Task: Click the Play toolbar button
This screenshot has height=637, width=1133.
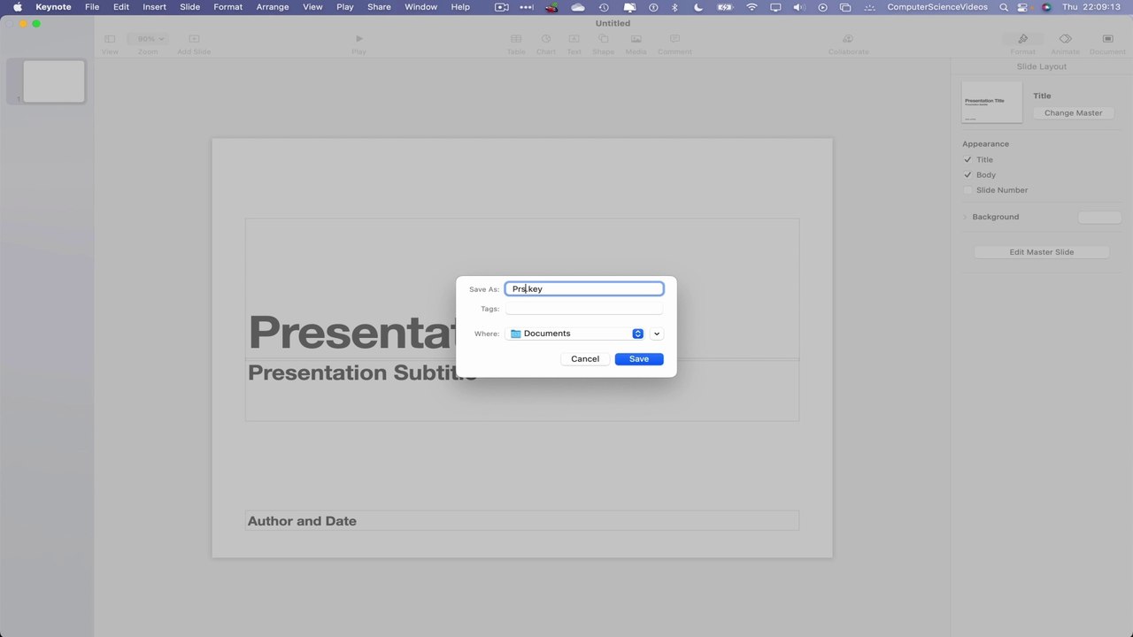Action: 358,39
